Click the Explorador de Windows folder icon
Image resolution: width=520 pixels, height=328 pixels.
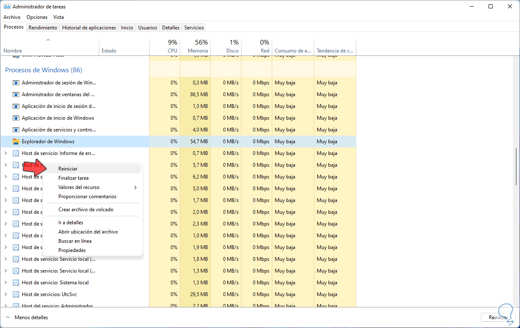(16, 142)
